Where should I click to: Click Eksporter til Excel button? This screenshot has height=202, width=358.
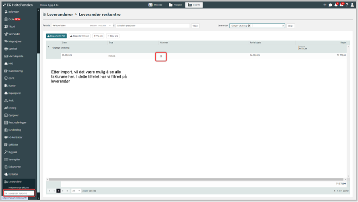[79, 36]
